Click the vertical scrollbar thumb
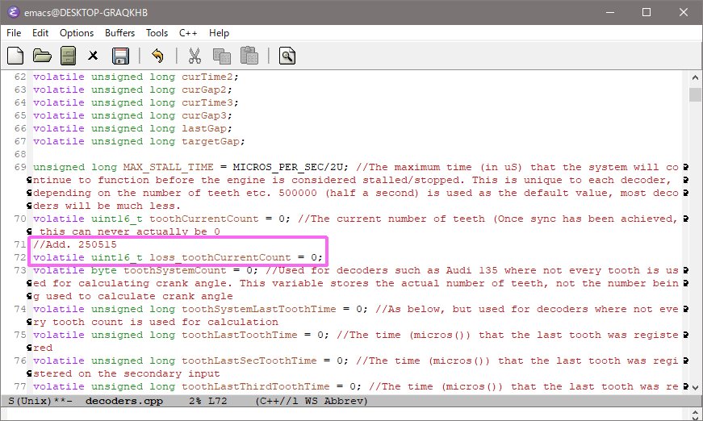The width and height of the screenshot is (703, 421). tap(696, 95)
